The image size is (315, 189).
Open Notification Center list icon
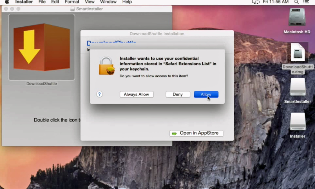click(306, 2)
